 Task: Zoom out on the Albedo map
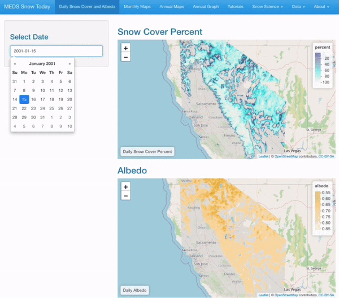tap(125, 195)
